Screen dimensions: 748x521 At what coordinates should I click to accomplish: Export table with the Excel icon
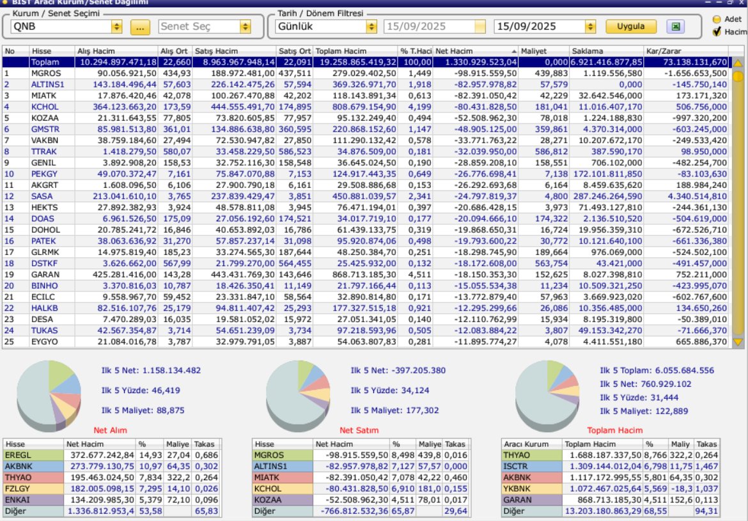pos(676,27)
